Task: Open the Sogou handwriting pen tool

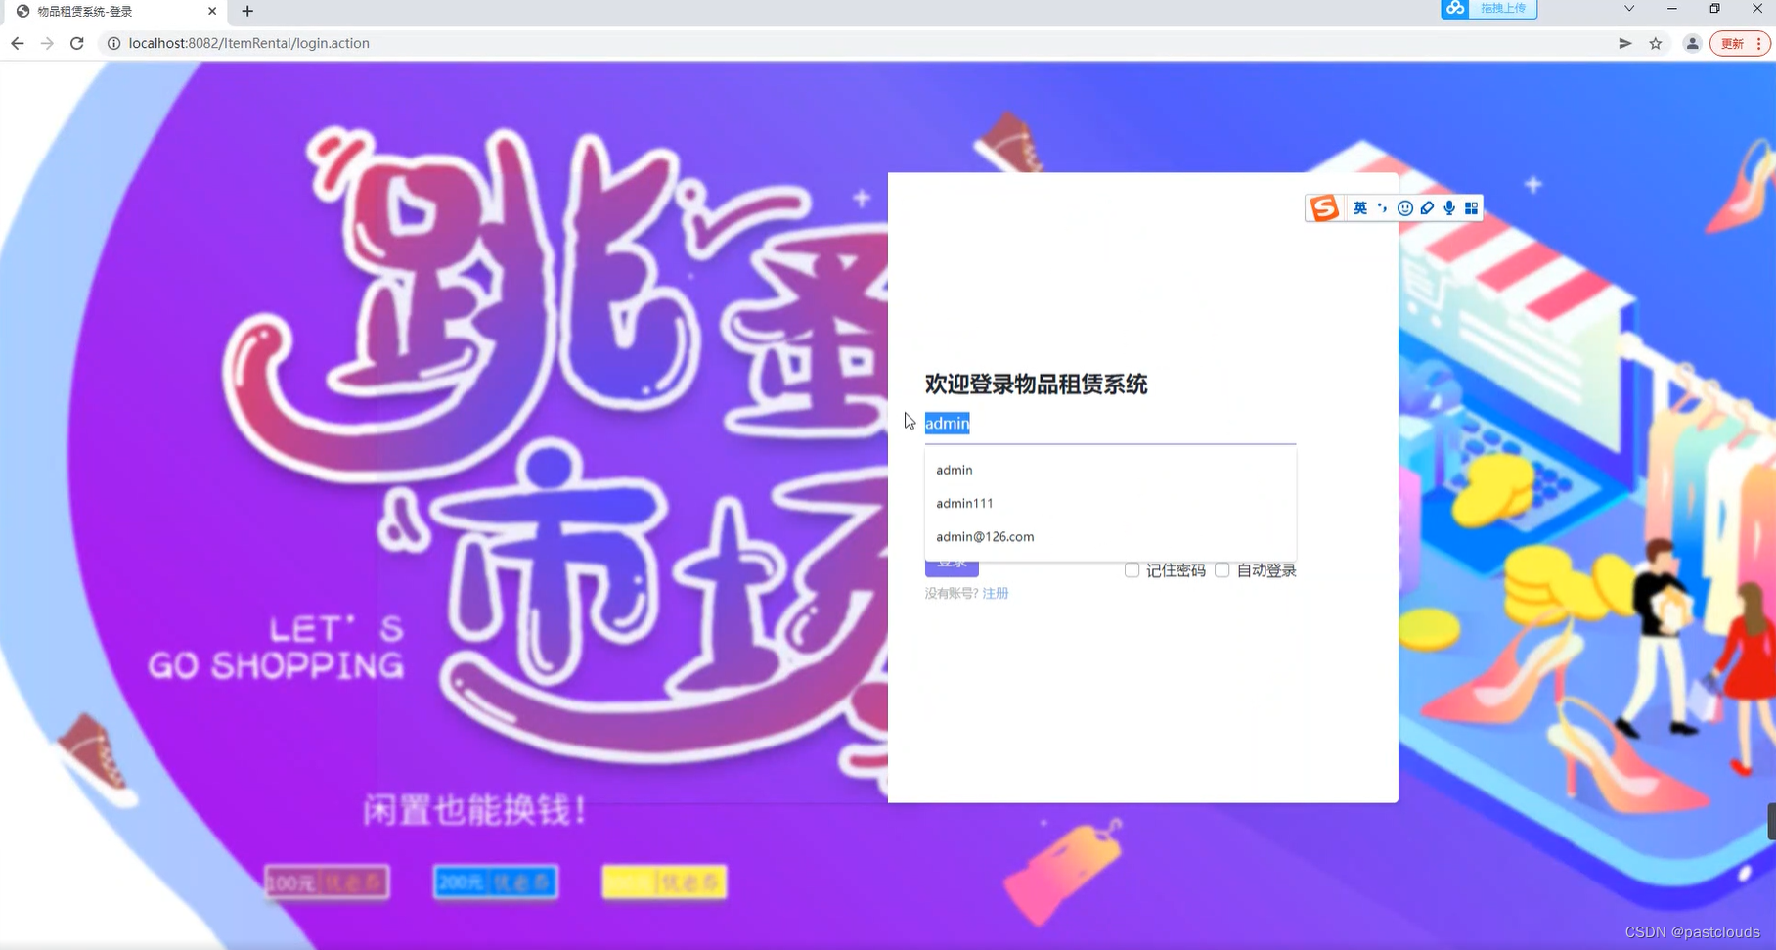Action: click(x=1426, y=207)
